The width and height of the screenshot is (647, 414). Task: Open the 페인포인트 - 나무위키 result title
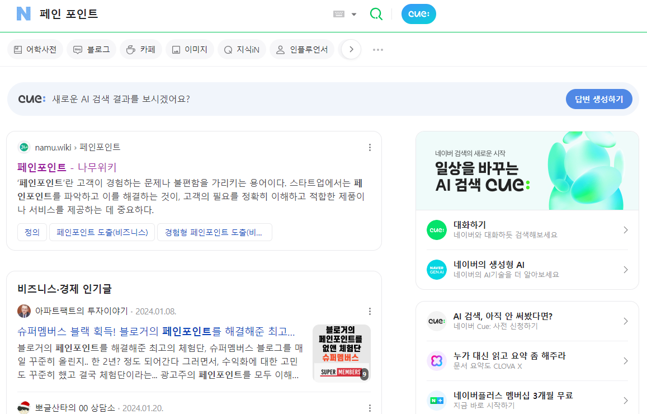(x=67, y=167)
